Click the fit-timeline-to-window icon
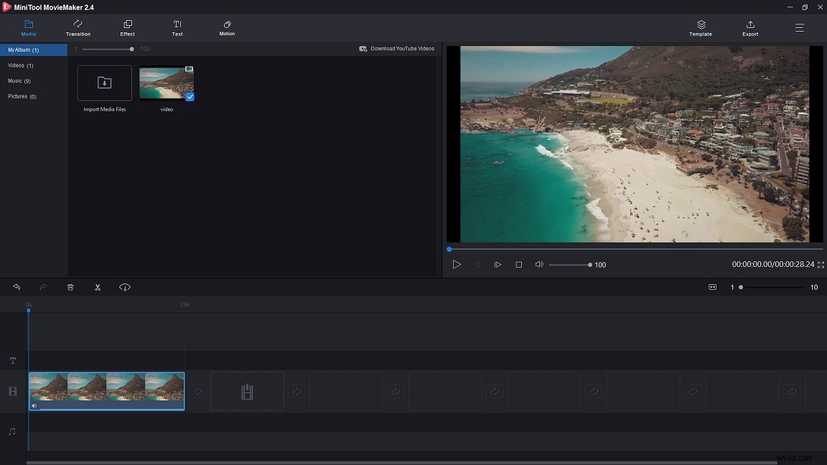Viewport: 827px width, 465px height. pyautogui.click(x=712, y=287)
